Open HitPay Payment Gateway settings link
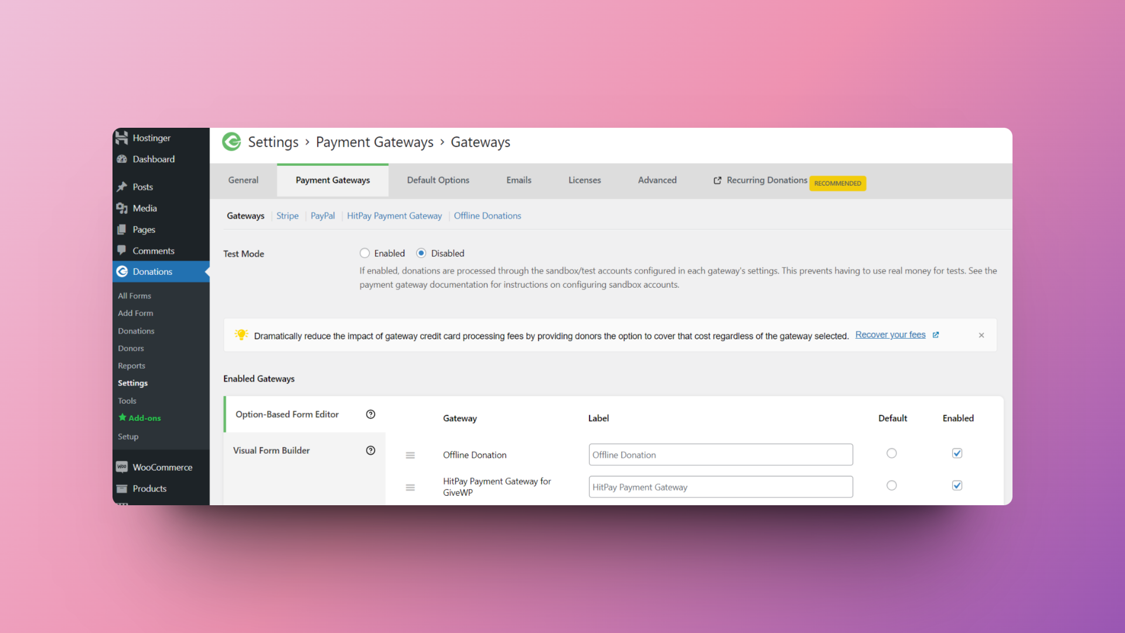Image resolution: width=1125 pixels, height=633 pixels. pyautogui.click(x=394, y=216)
